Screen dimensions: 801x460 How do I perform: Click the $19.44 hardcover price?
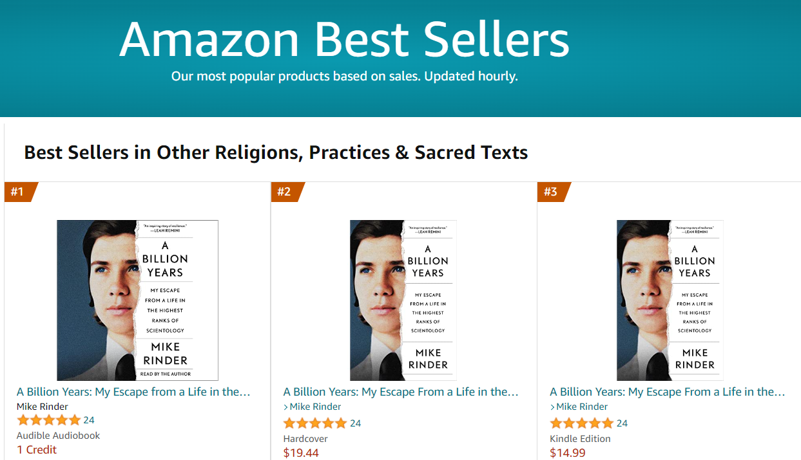coord(301,453)
